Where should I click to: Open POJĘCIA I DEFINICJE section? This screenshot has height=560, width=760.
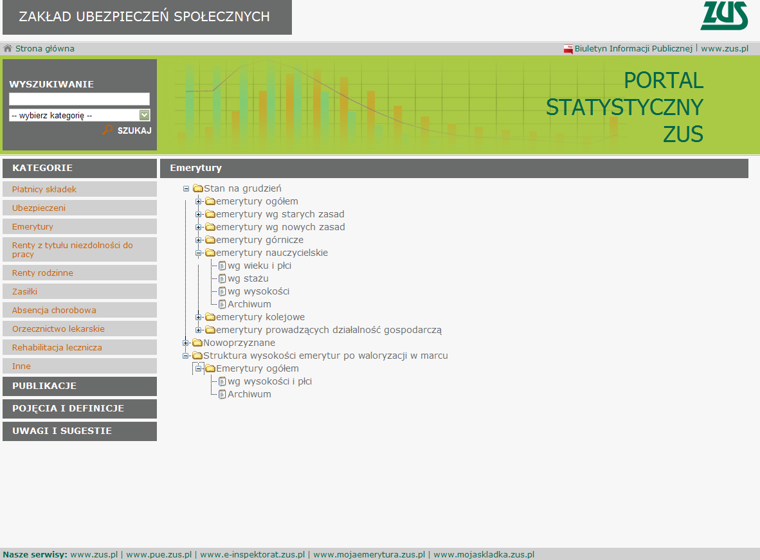click(x=80, y=409)
